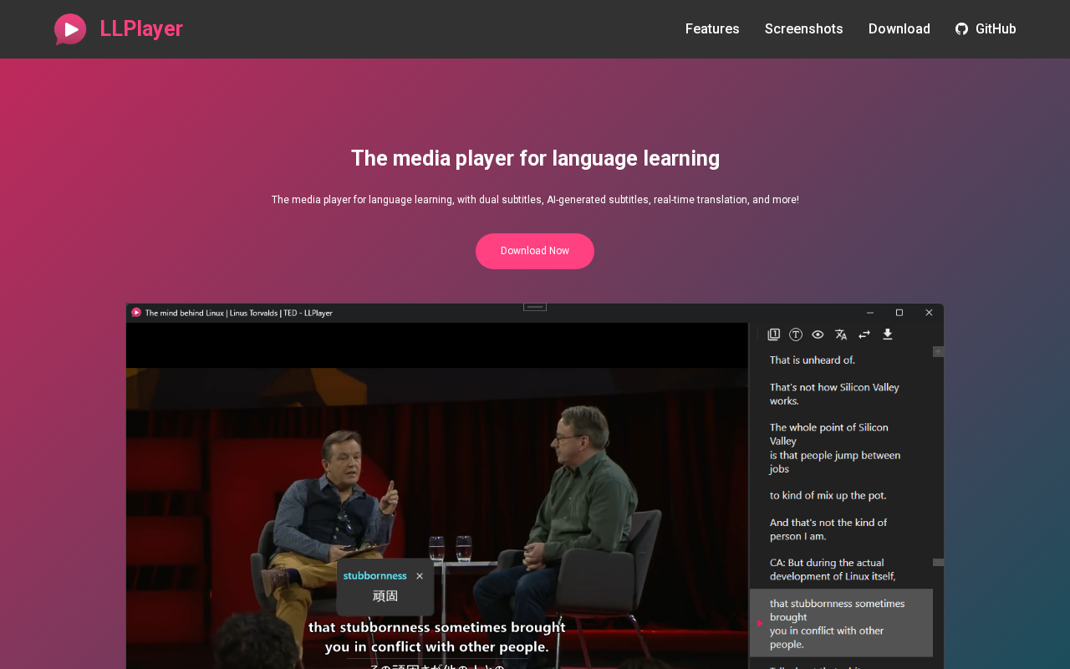Select subtitle 'CA: But during the actual development'
Screen dimensions: 1070x669
833,569
